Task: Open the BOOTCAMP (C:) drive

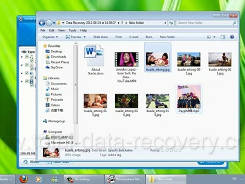Action: pos(62,137)
